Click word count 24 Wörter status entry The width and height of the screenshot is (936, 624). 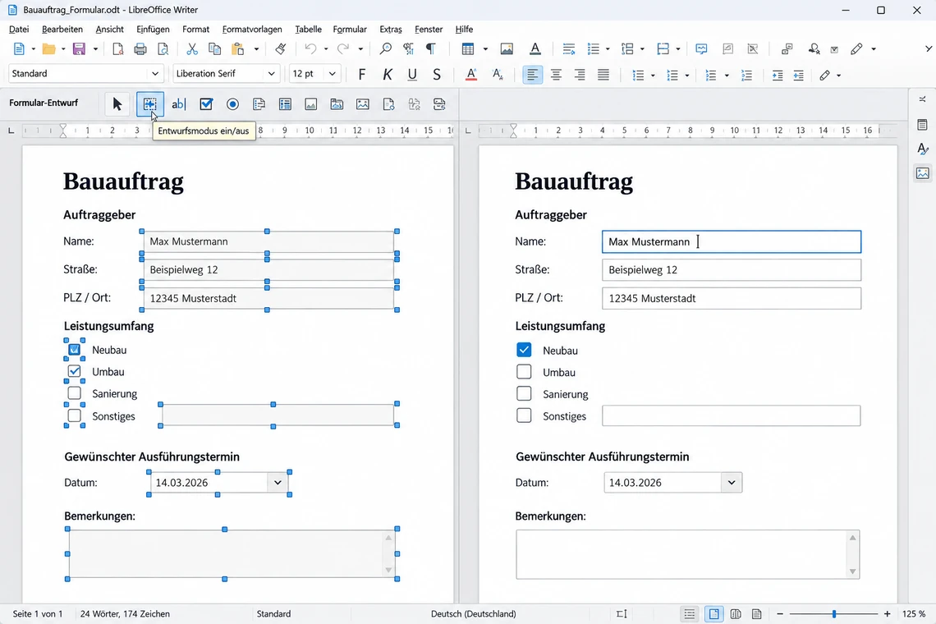[125, 614]
